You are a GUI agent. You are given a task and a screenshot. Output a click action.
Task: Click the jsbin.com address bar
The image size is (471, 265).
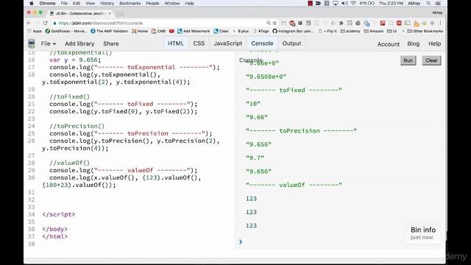coord(159,23)
